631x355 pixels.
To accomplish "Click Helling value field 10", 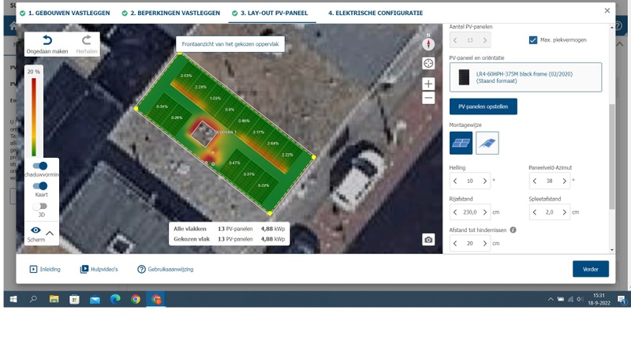I will tap(470, 181).
